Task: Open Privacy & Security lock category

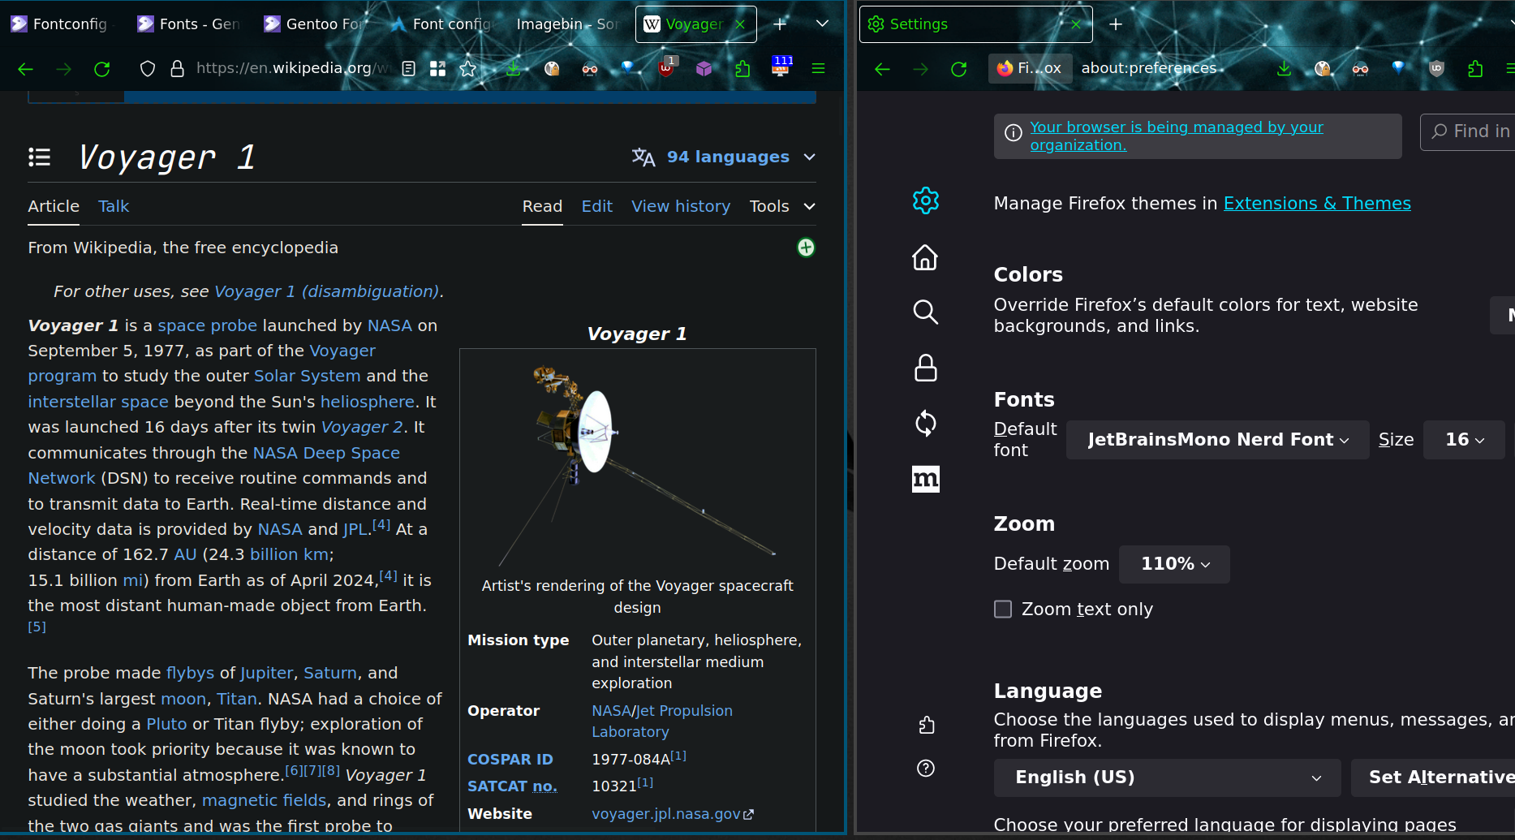Action: [x=925, y=368]
